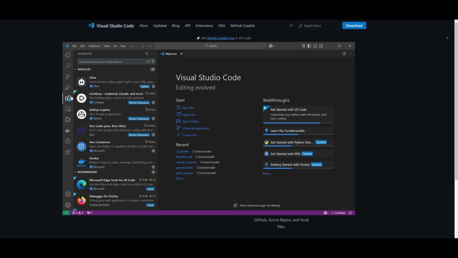
Task: Open Customize Layout icon in title bar
Action: (x=304, y=46)
